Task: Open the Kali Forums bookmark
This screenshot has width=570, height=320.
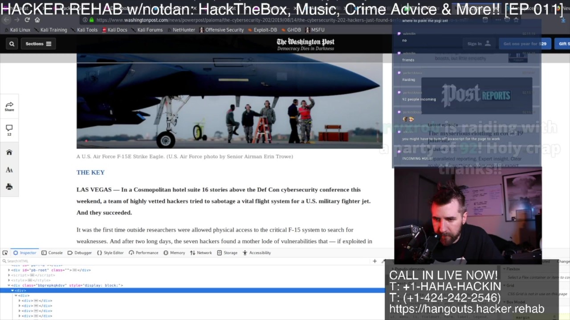Action: [147, 30]
